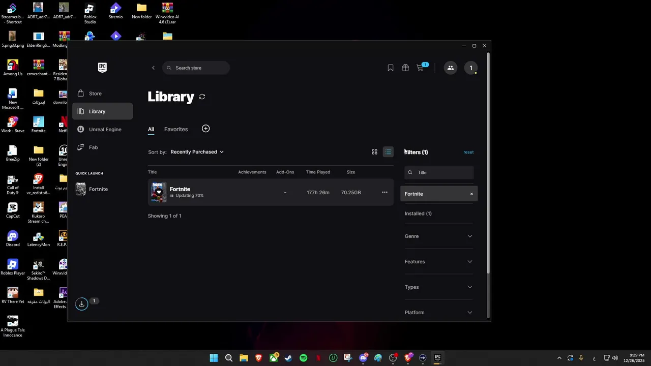Viewport: 651px width, 366px height.
Task: Open the Windows Start menu
Action: coord(214,358)
